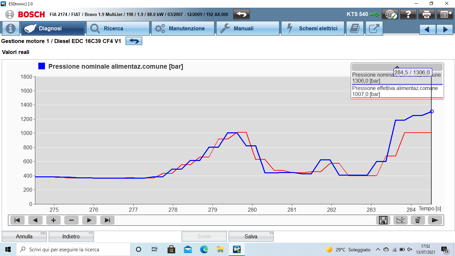This screenshot has width=455, height=256.
Task: Jump to the end of the recording
Action: [x=107, y=220]
